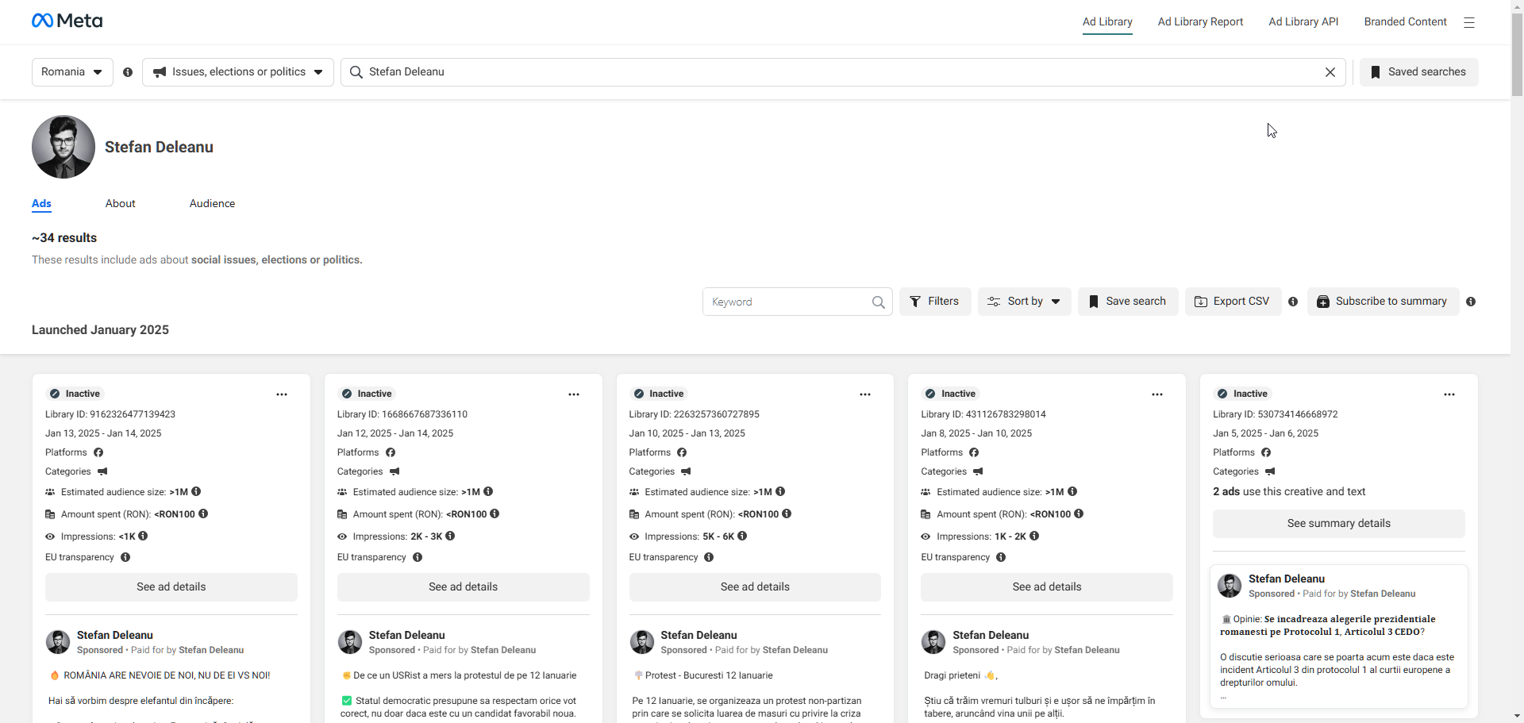Viewport: 1524px width, 723px height.
Task: Click the info icon beside Romania dropdown
Action: (128, 72)
